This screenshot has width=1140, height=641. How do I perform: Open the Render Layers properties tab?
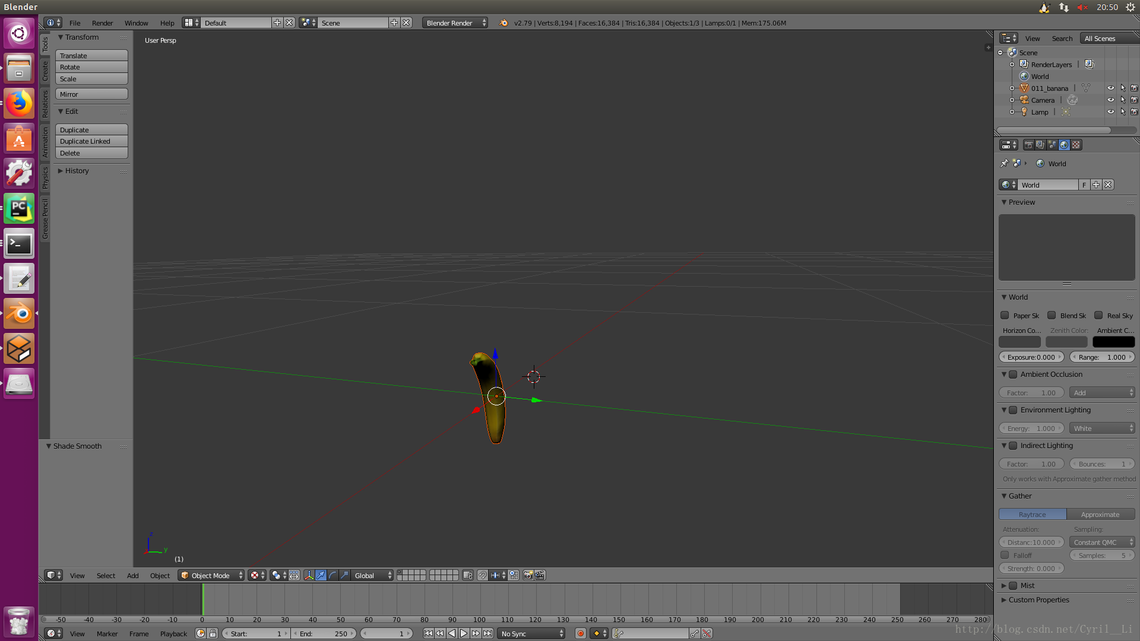coord(1040,145)
